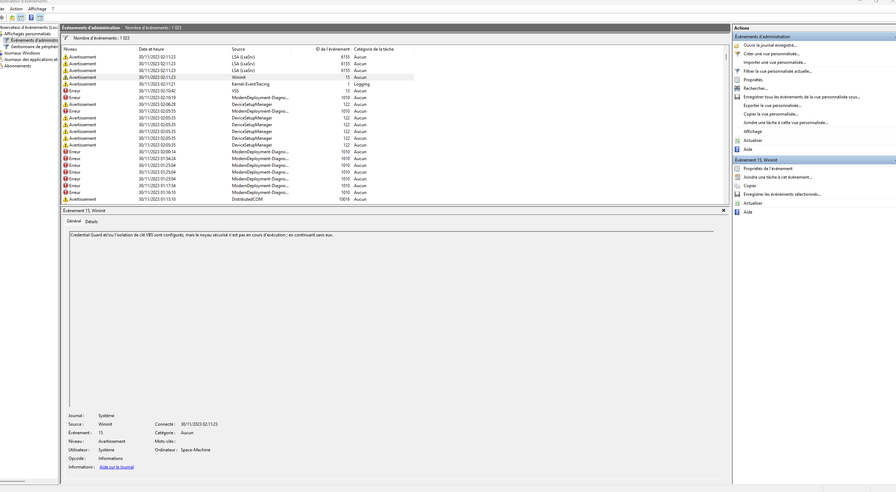Switch to the Détails tab
The height and width of the screenshot is (492, 896).
91,221
